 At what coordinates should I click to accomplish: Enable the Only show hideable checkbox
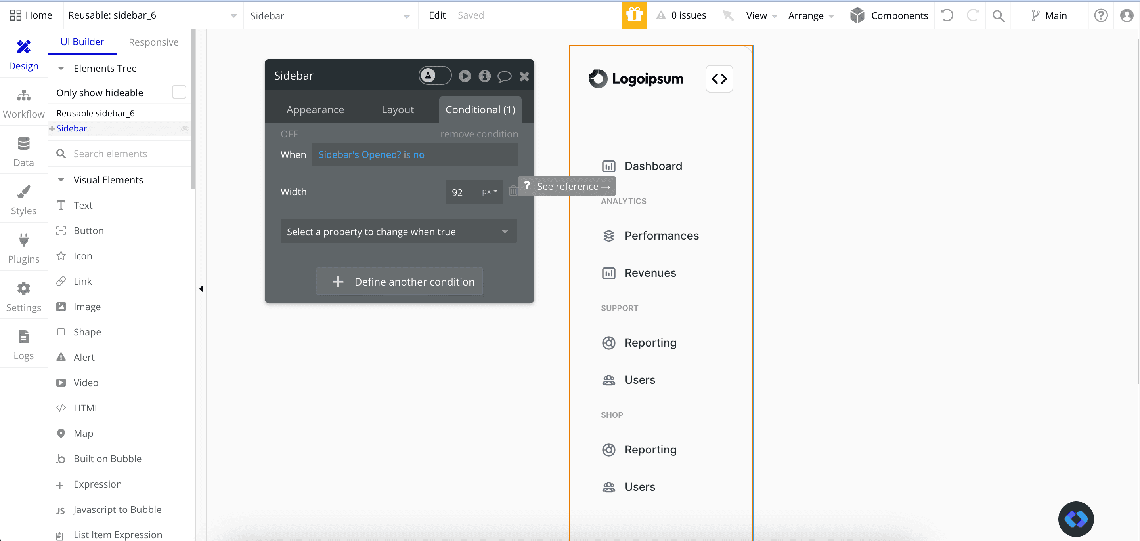pyautogui.click(x=179, y=92)
